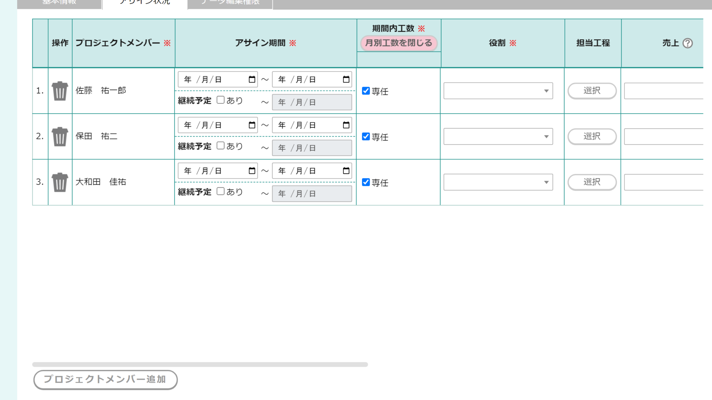
Task: Open the データ編集権限 tab
Action: click(230, 3)
